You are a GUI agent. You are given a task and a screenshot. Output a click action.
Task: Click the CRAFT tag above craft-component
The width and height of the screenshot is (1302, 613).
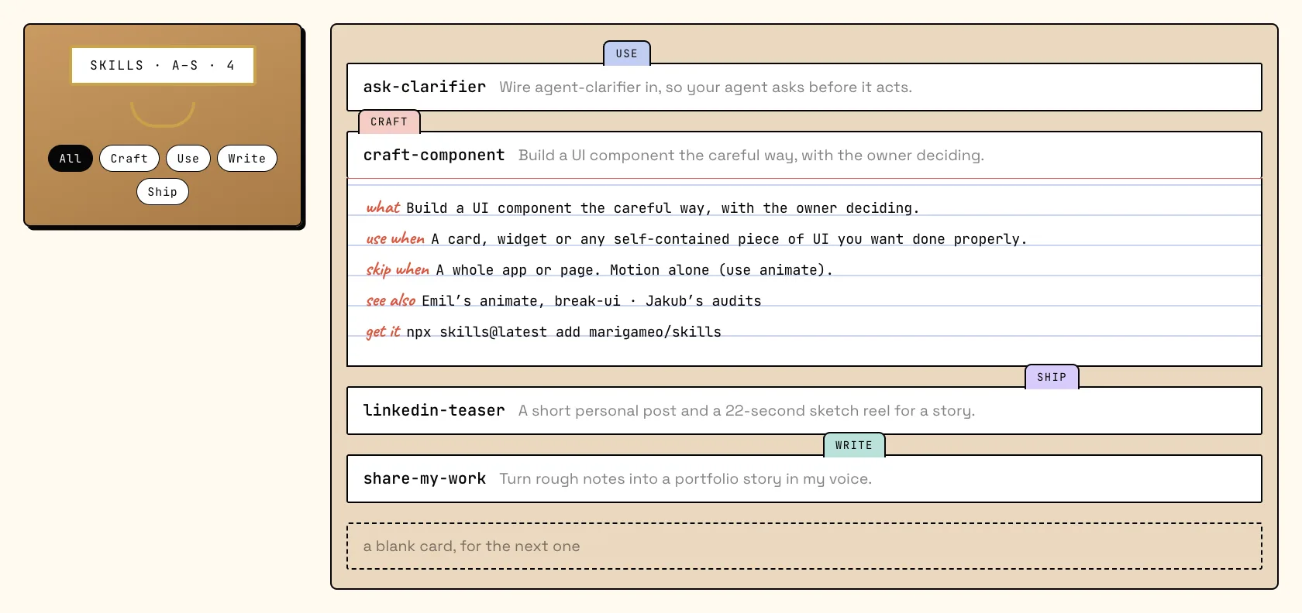pos(389,122)
